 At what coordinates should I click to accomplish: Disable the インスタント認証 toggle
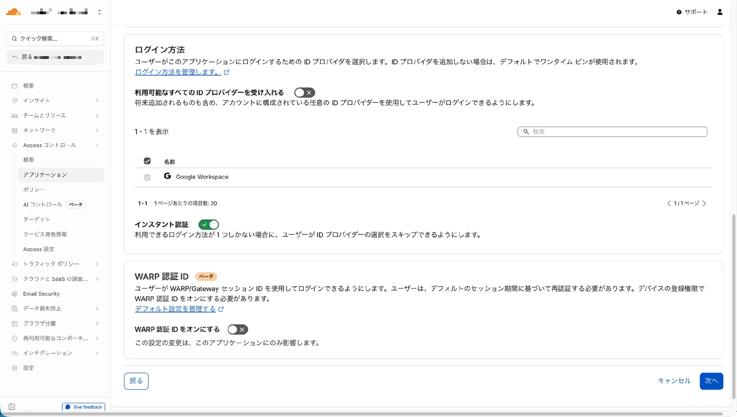coord(208,224)
